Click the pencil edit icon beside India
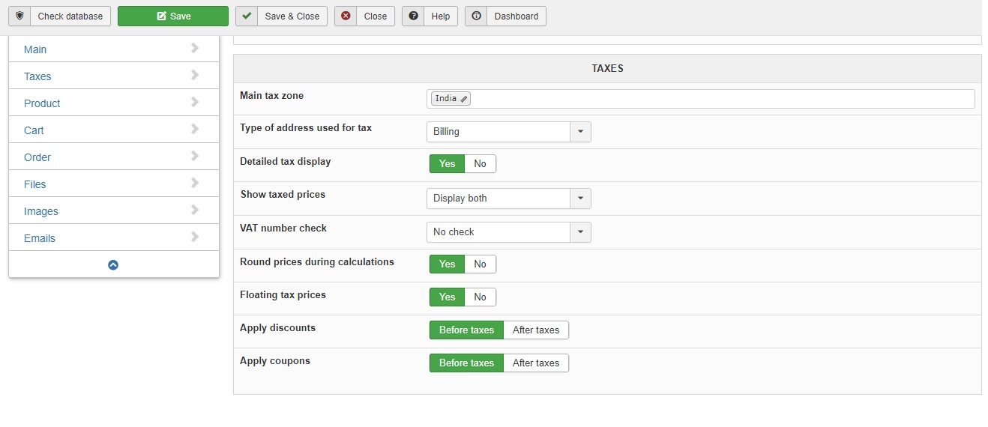 click(464, 99)
